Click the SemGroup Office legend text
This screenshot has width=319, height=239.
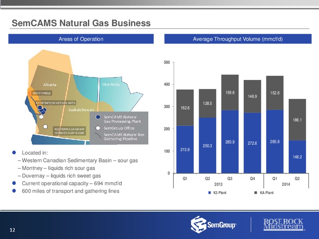pos(119,128)
